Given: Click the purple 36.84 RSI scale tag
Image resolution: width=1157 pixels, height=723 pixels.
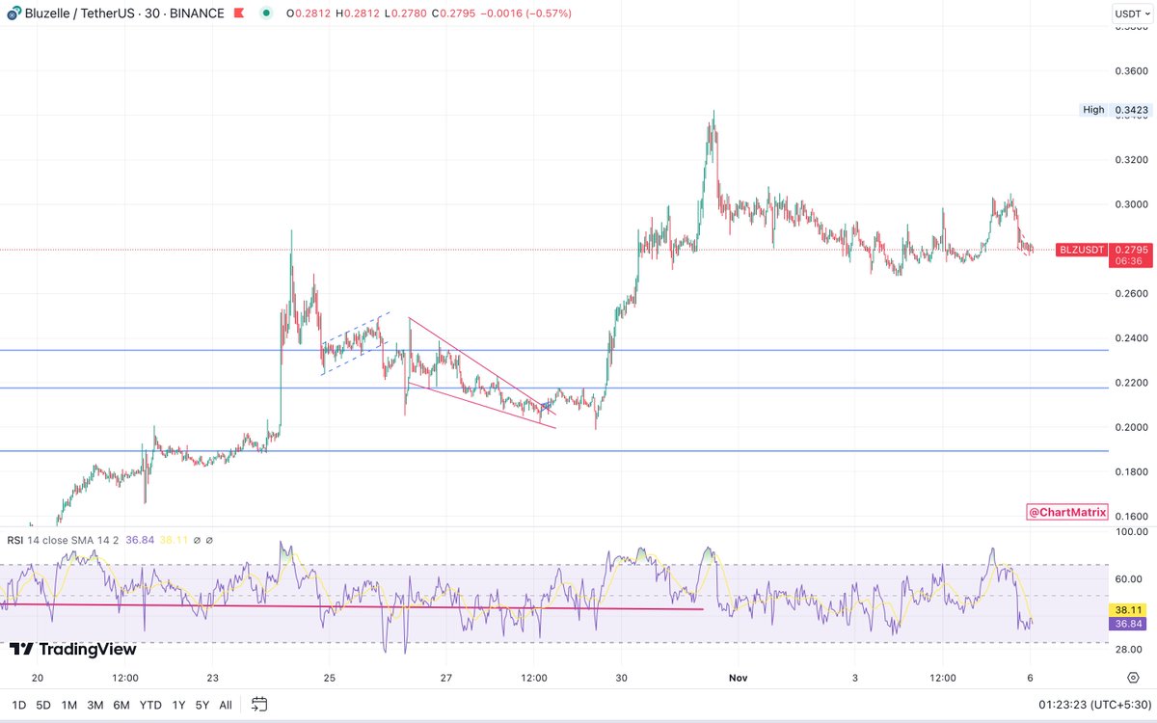Looking at the screenshot, I should click(1128, 625).
